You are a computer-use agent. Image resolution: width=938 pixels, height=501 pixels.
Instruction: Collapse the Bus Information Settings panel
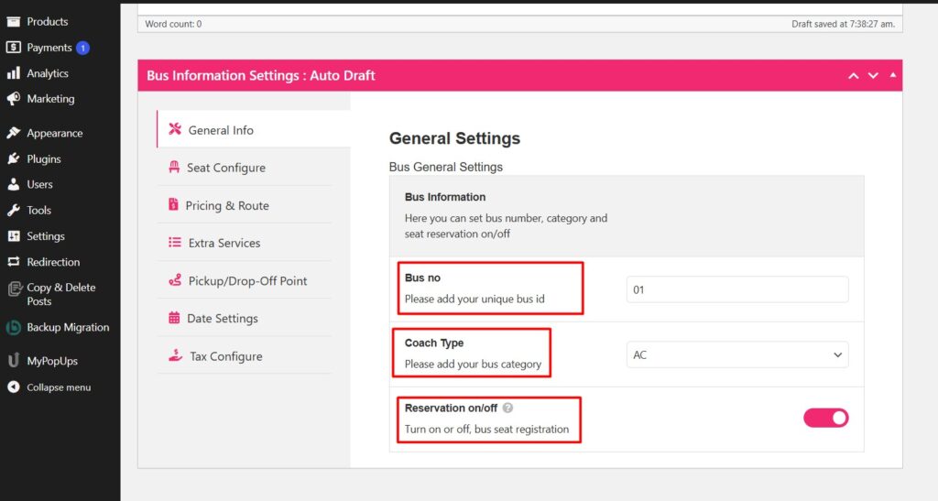point(892,75)
